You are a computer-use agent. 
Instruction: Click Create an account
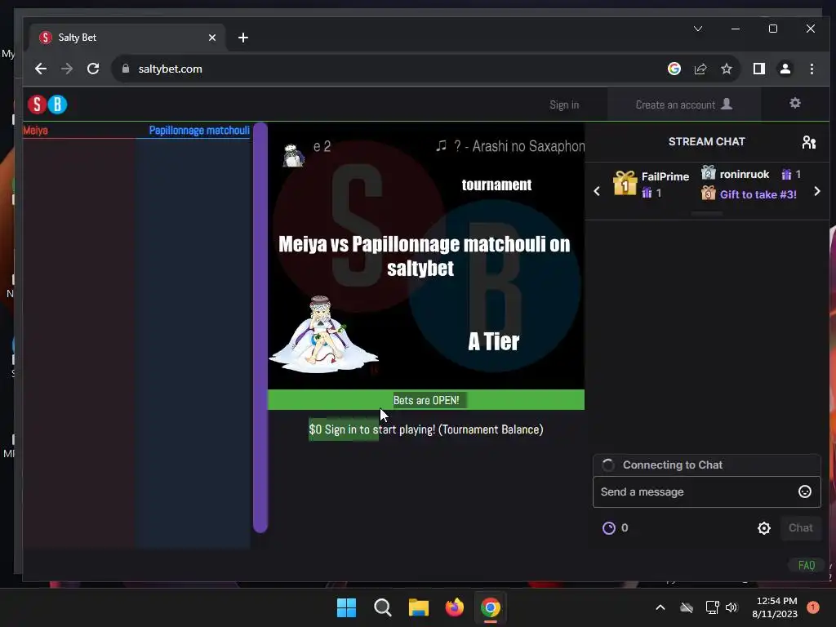[x=684, y=104]
